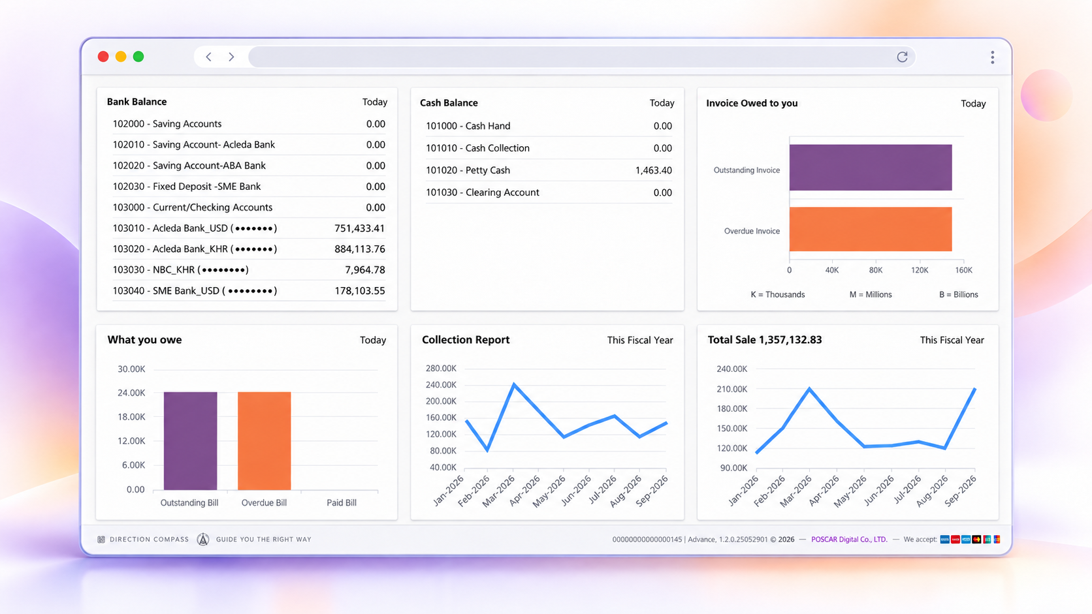
Task: Click the 178,103.55 balance value
Action: (359, 291)
